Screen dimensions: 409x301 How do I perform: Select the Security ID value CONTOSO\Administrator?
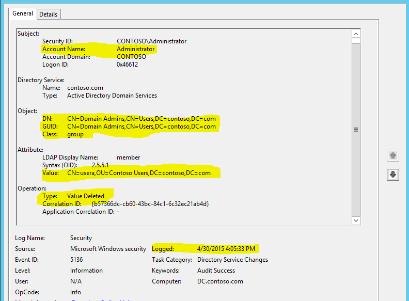tap(151, 41)
